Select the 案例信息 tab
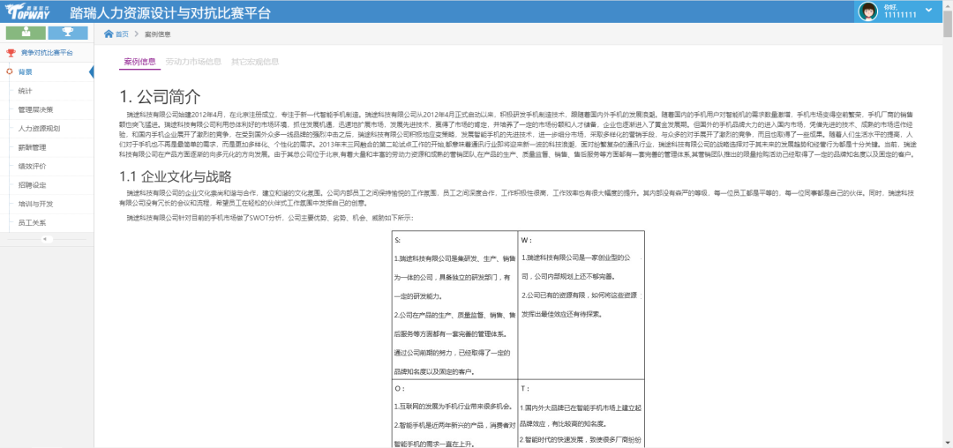The width and height of the screenshot is (953, 448). tap(139, 63)
